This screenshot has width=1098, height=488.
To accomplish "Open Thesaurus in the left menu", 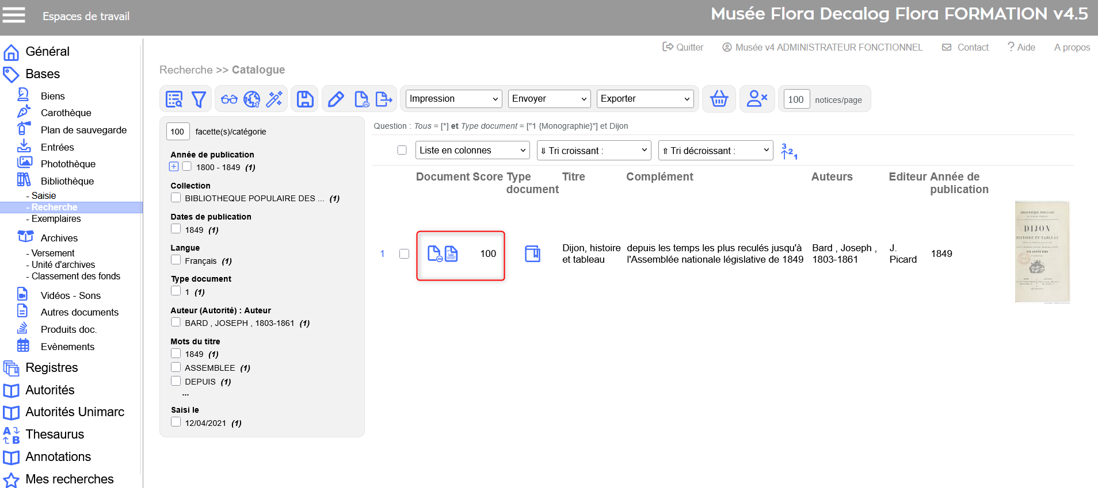I will [x=55, y=435].
